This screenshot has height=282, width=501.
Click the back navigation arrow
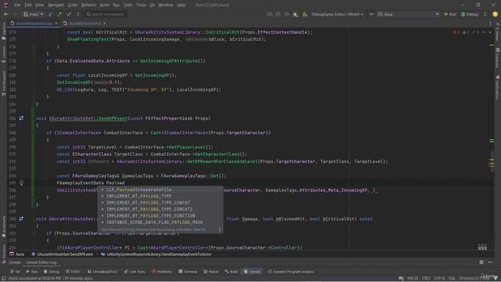tap(6, 14)
